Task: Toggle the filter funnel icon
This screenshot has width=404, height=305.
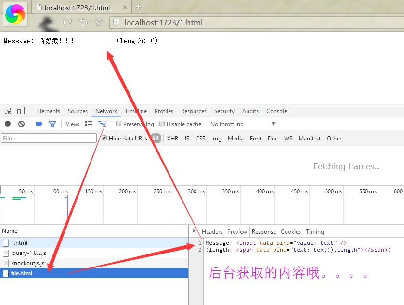Action: 52,124
